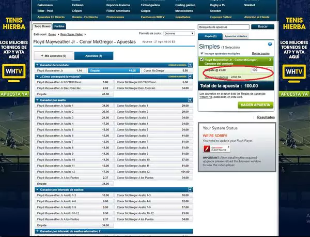Screen dimensions: 310x237
Task: Open the Promociones menu item
Action: [115, 17]
